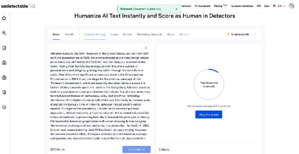Image resolution: width=299 pixels, height=154 pixels.
Task: Click 'Get faster processing with a paid plan' text
Action: pyautogui.click(x=209, y=106)
